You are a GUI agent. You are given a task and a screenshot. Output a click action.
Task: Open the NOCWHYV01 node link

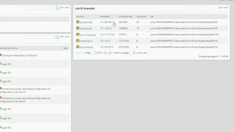point(86,22)
